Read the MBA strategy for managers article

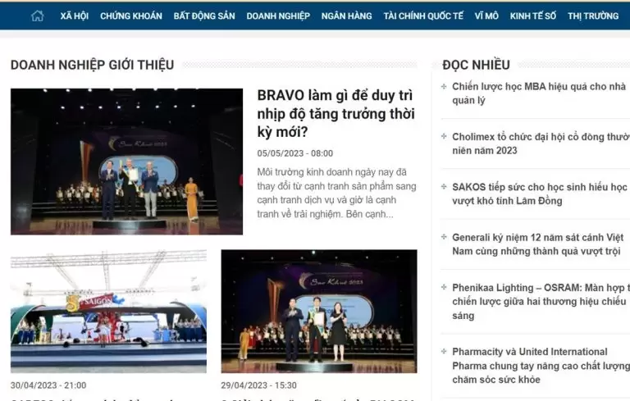click(x=539, y=93)
